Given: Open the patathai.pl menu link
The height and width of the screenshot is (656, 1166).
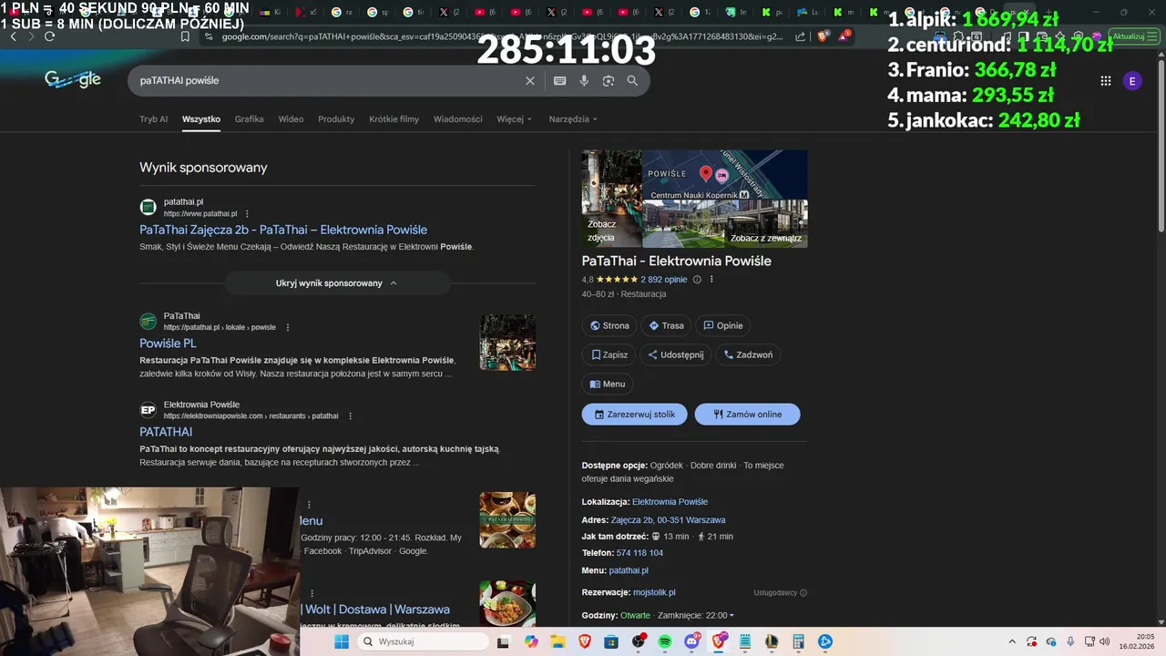Looking at the screenshot, I should 629,570.
